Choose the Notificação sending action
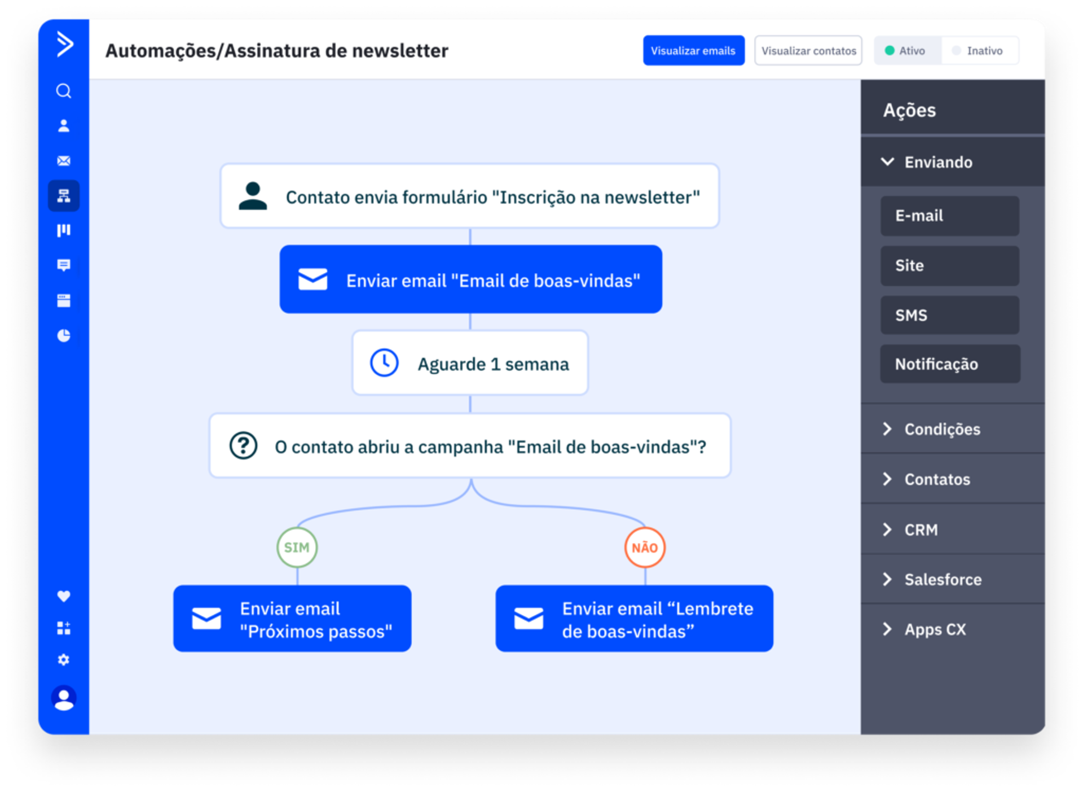Viewport: 1083px width, 792px height. pos(949,364)
